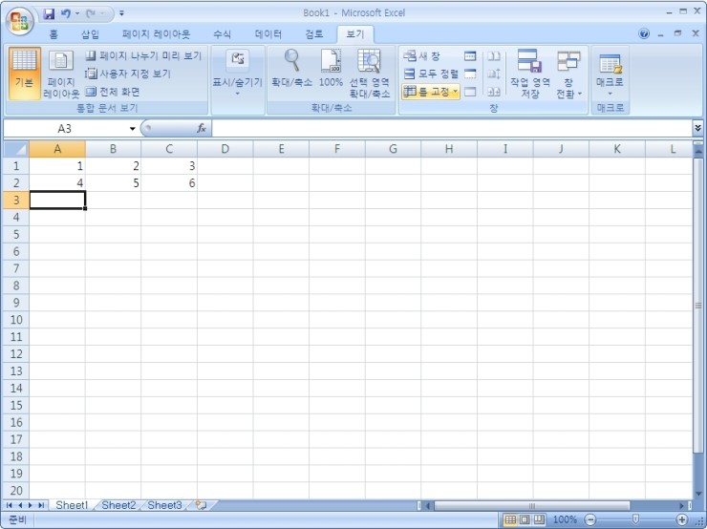
Task: Switch to the Sheet2 worksheet tab
Action: (x=118, y=505)
